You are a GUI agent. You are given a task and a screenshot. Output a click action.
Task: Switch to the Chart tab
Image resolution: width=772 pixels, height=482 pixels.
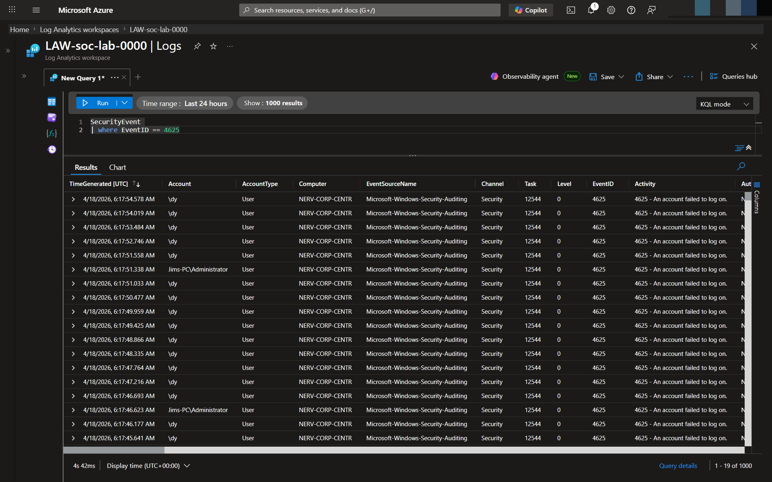[117, 167]
